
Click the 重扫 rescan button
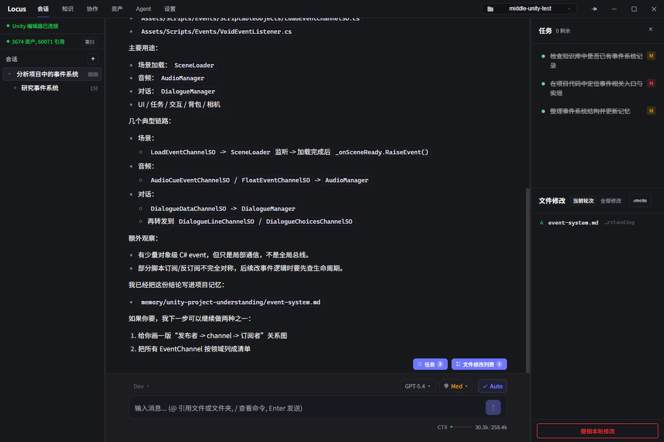pos(90,41)
